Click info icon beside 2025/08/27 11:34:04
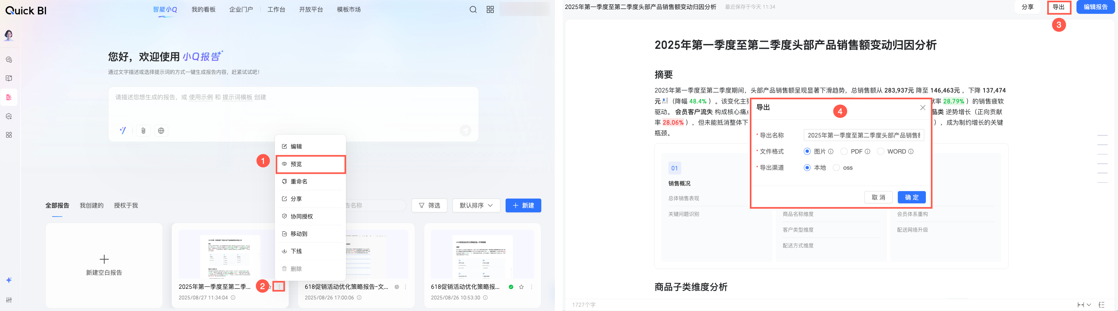The height and width of the screenshot is (311, 1118). point(233,298)
